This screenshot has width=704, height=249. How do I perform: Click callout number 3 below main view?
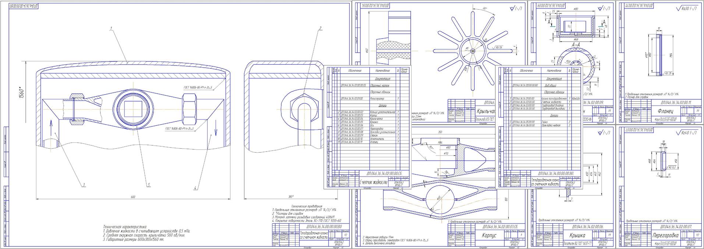(84, 185)
